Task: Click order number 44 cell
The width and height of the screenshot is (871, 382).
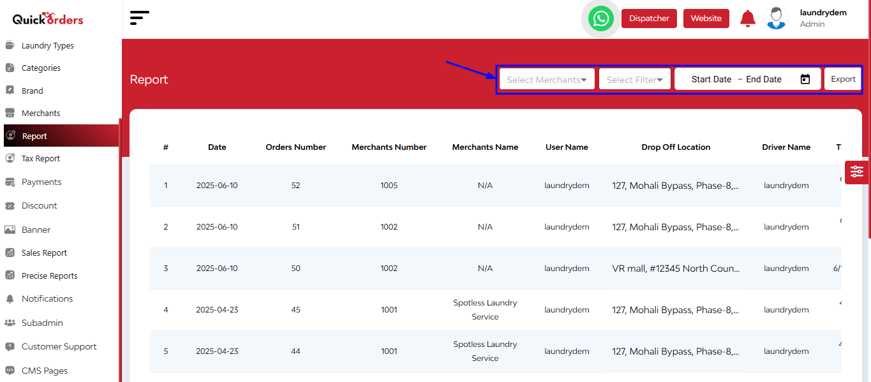Action: (295, 351)
